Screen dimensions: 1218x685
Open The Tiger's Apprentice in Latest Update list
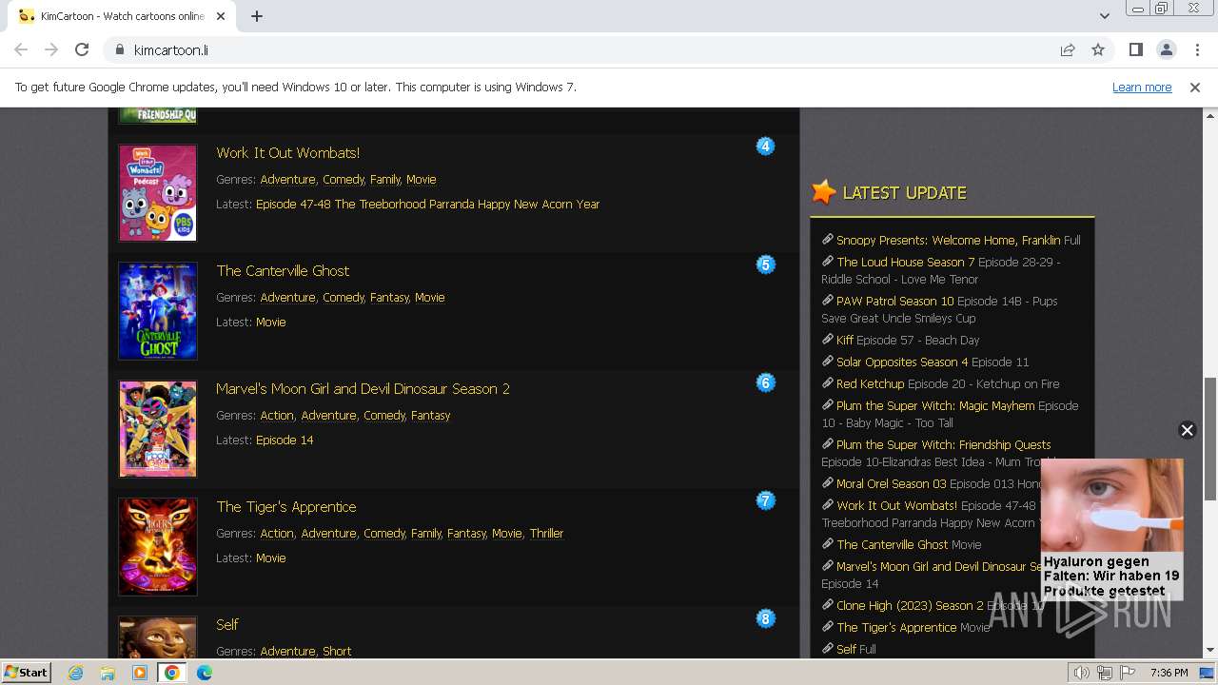pos(896,627)
